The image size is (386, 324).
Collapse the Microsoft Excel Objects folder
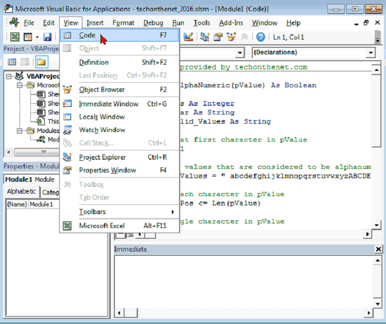pos(20,85)
